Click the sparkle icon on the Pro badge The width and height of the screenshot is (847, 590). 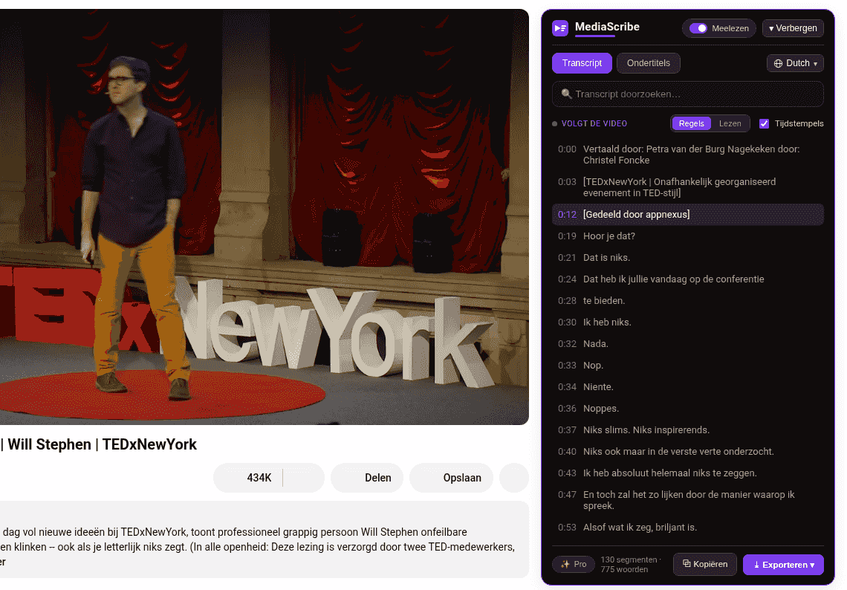coord(565,564)
